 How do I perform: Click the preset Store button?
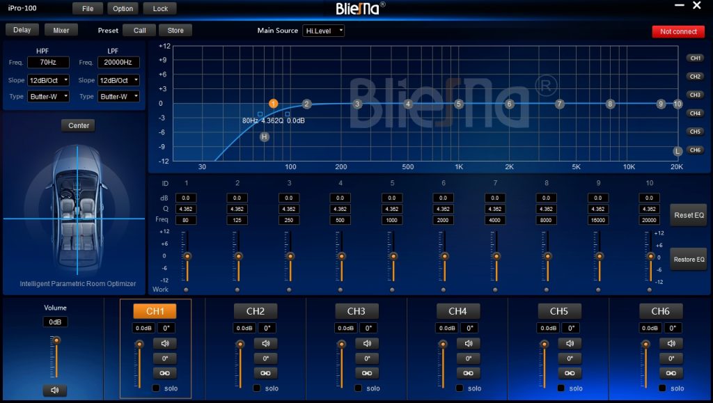pyautogui.click(x=175, y=31)
